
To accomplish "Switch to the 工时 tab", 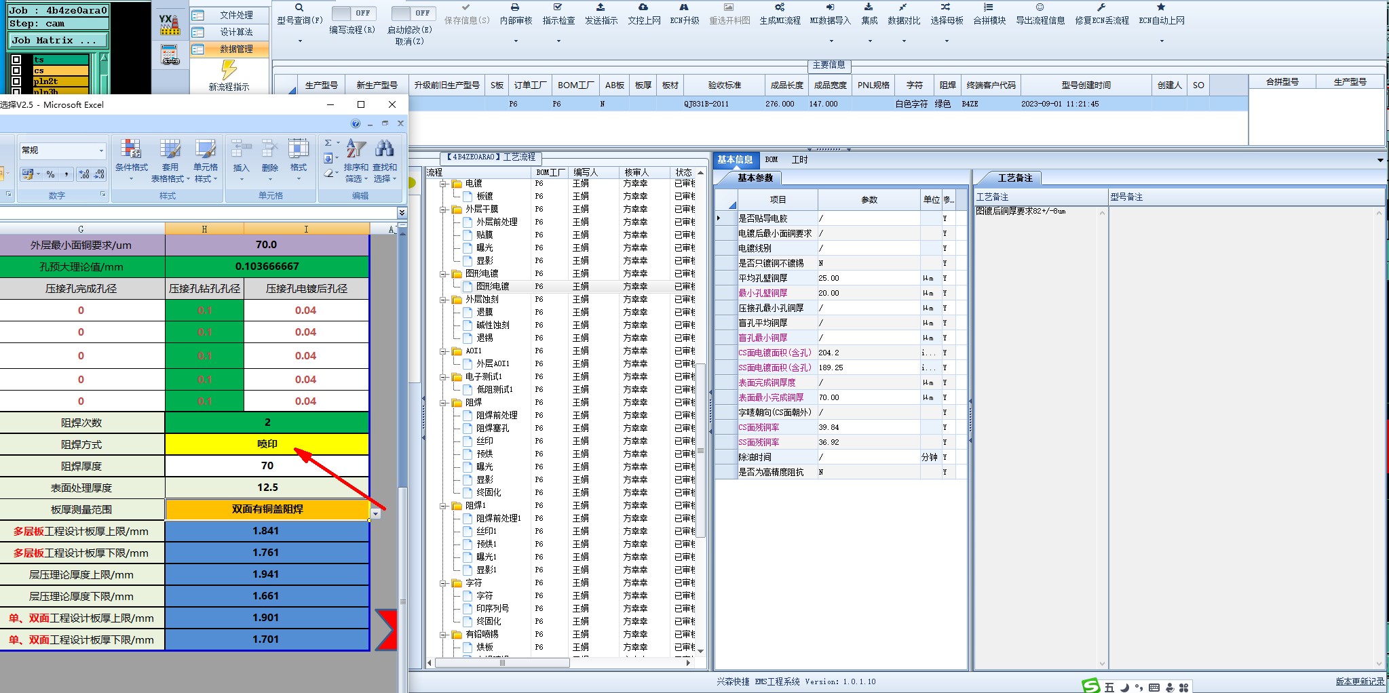I will click(x=799, y=160).
